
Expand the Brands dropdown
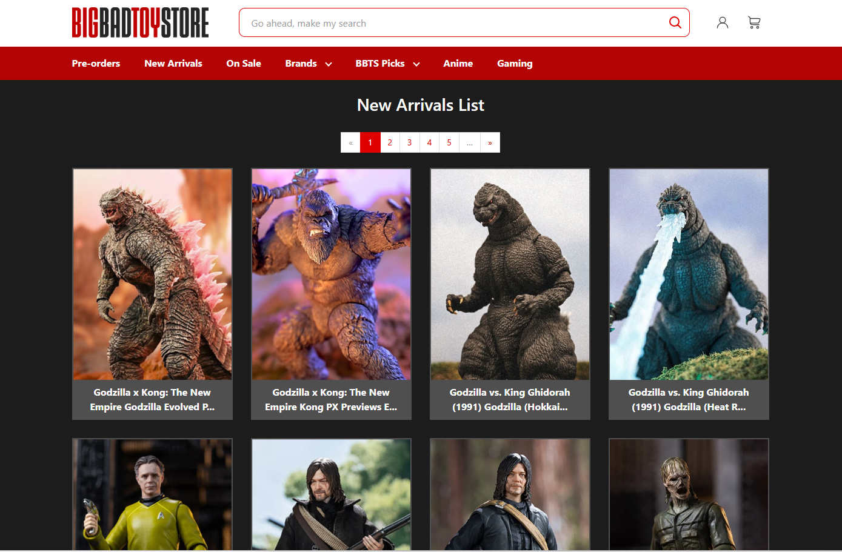pyautogui.click(x=309, y=63)
